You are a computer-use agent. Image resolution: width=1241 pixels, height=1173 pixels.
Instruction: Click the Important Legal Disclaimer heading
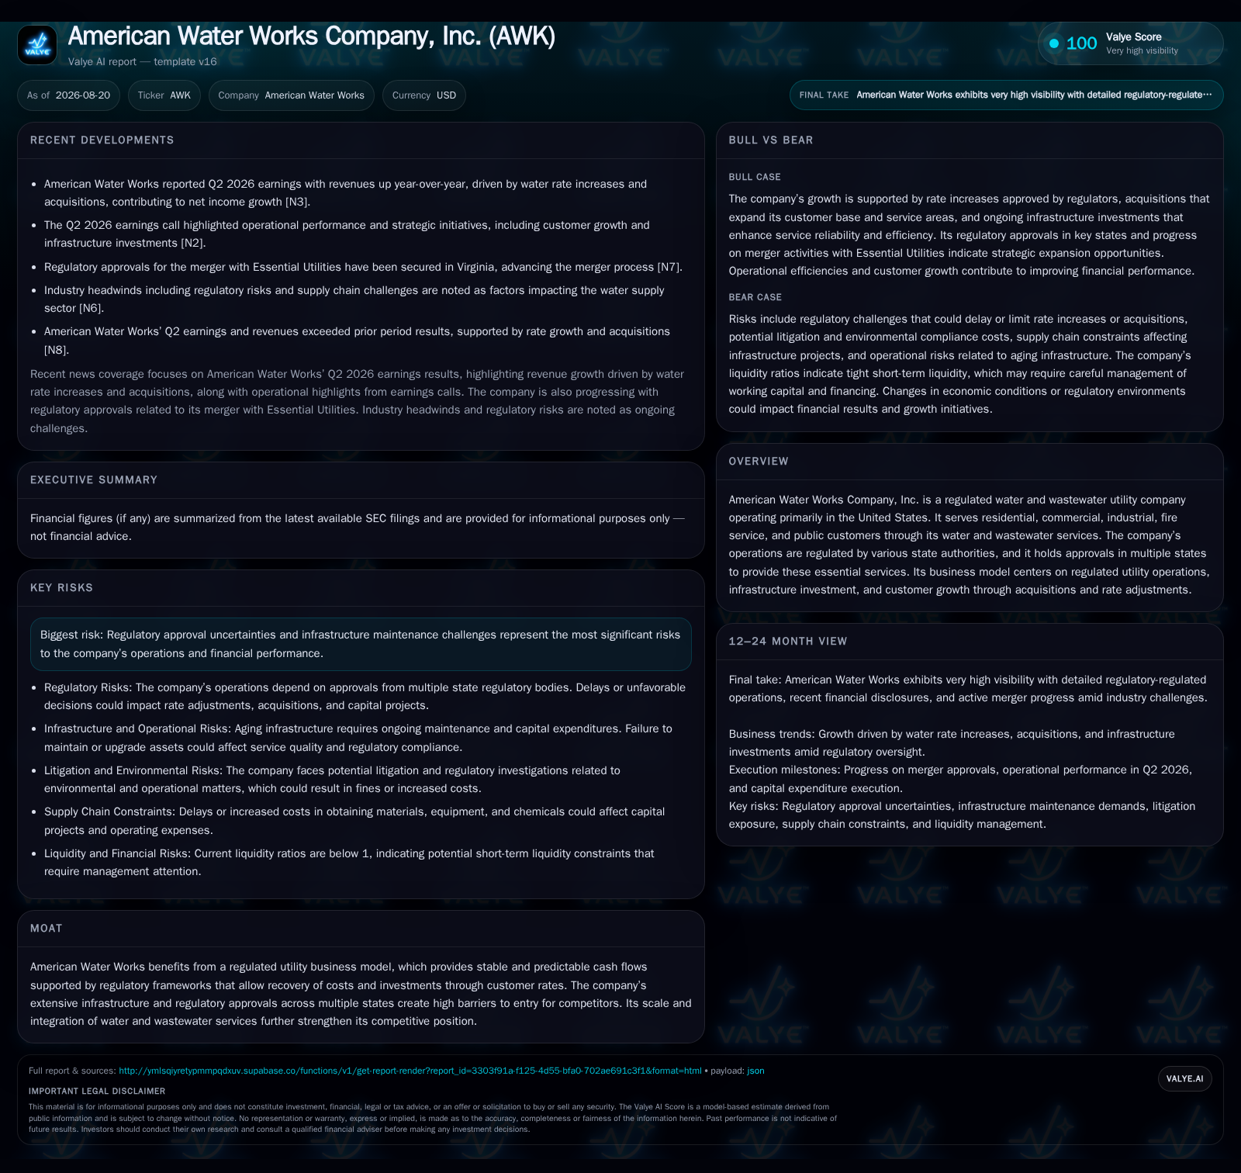(x=97, y=1092)
